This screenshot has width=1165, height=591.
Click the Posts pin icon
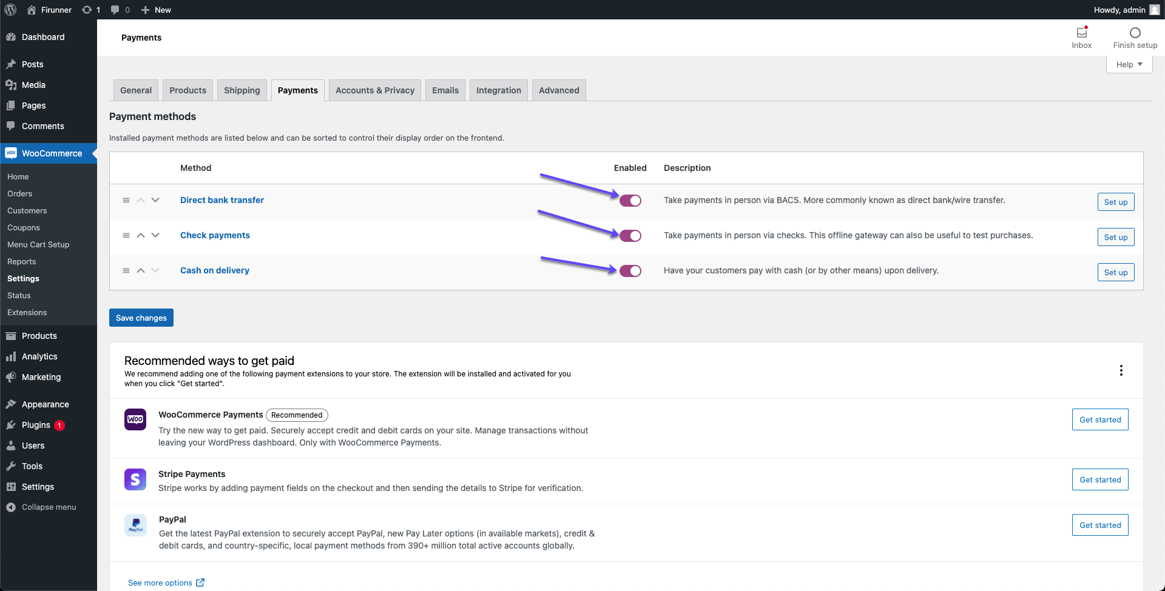click(11, 64)
